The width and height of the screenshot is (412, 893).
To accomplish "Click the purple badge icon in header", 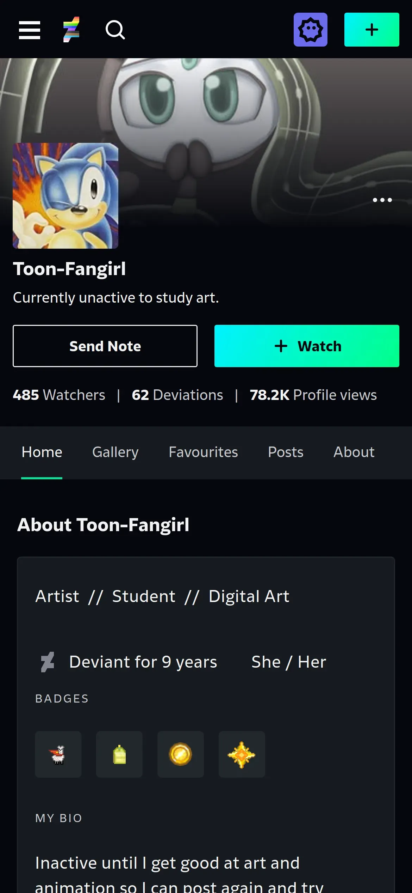I will 310,30.
